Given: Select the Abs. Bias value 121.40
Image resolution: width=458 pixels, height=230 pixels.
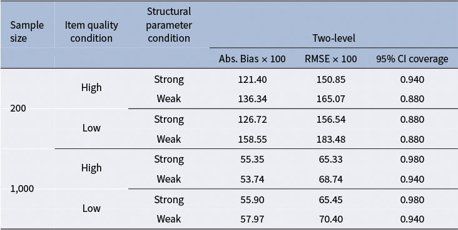Looking at the screenshot, I should tap(252, 79).
